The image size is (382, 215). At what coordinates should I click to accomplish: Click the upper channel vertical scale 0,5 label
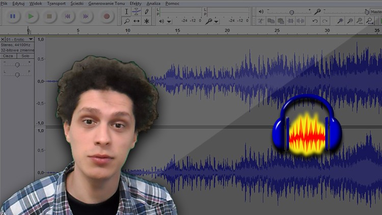click(x=41, y=59)
